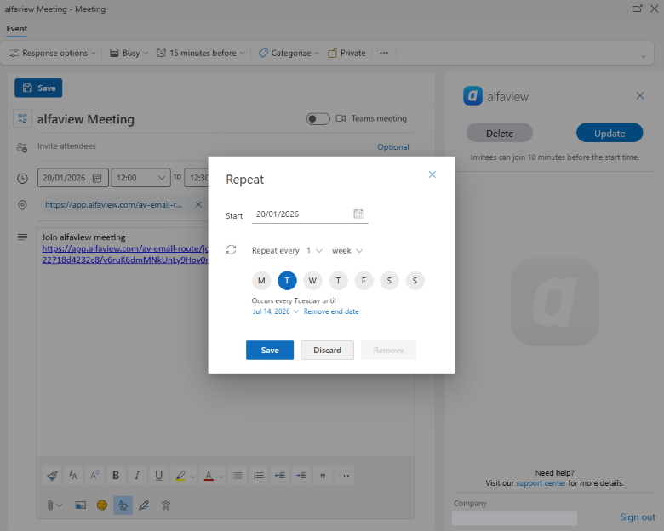Viewport: 664px width, 531px height.
Task: Save the repeat settings in dialog
Action: (x=270, y=351)
